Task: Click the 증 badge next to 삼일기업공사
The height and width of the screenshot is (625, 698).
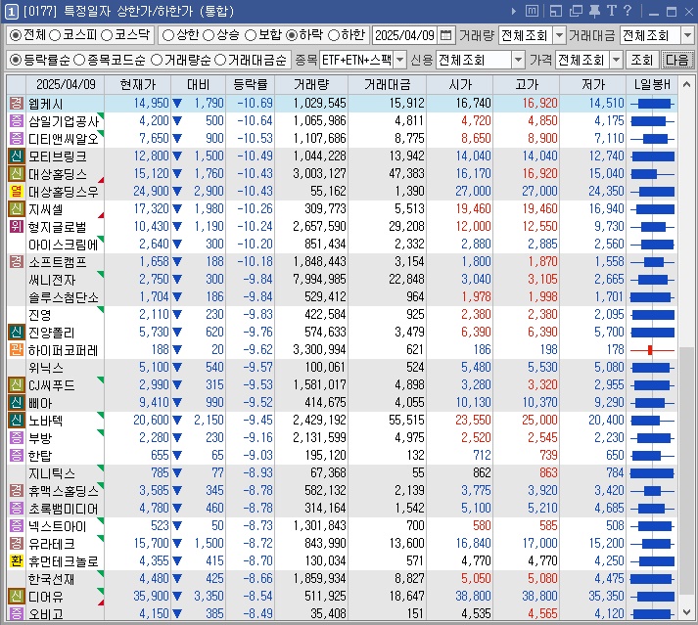Action: point(16,120)
